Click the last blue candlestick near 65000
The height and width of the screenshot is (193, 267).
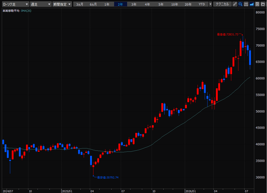(250, 58)
